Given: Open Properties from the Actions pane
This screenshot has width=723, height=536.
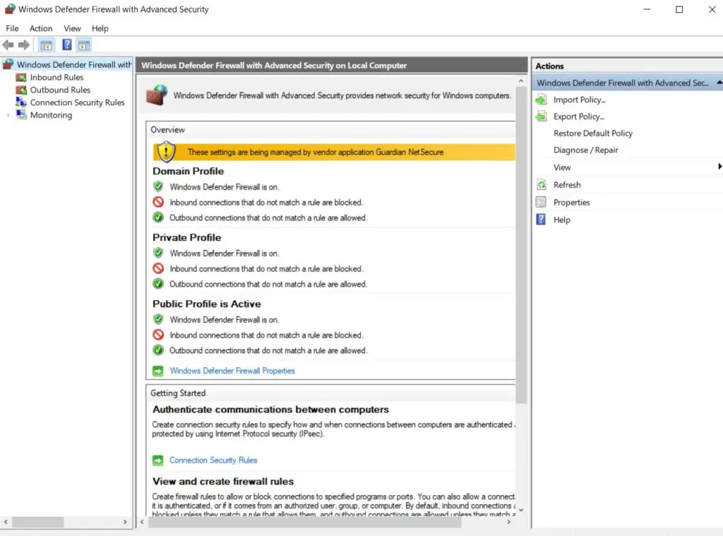Looking at the screenshot, I should (x=572, y=202).
